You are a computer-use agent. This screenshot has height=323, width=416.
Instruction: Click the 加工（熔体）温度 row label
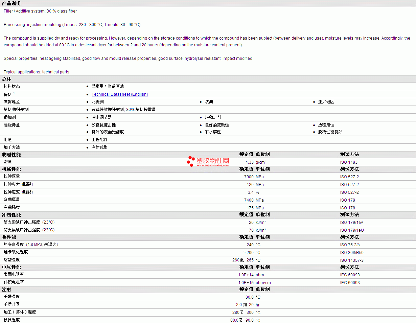pyautogui.click(x=20, y=313)
